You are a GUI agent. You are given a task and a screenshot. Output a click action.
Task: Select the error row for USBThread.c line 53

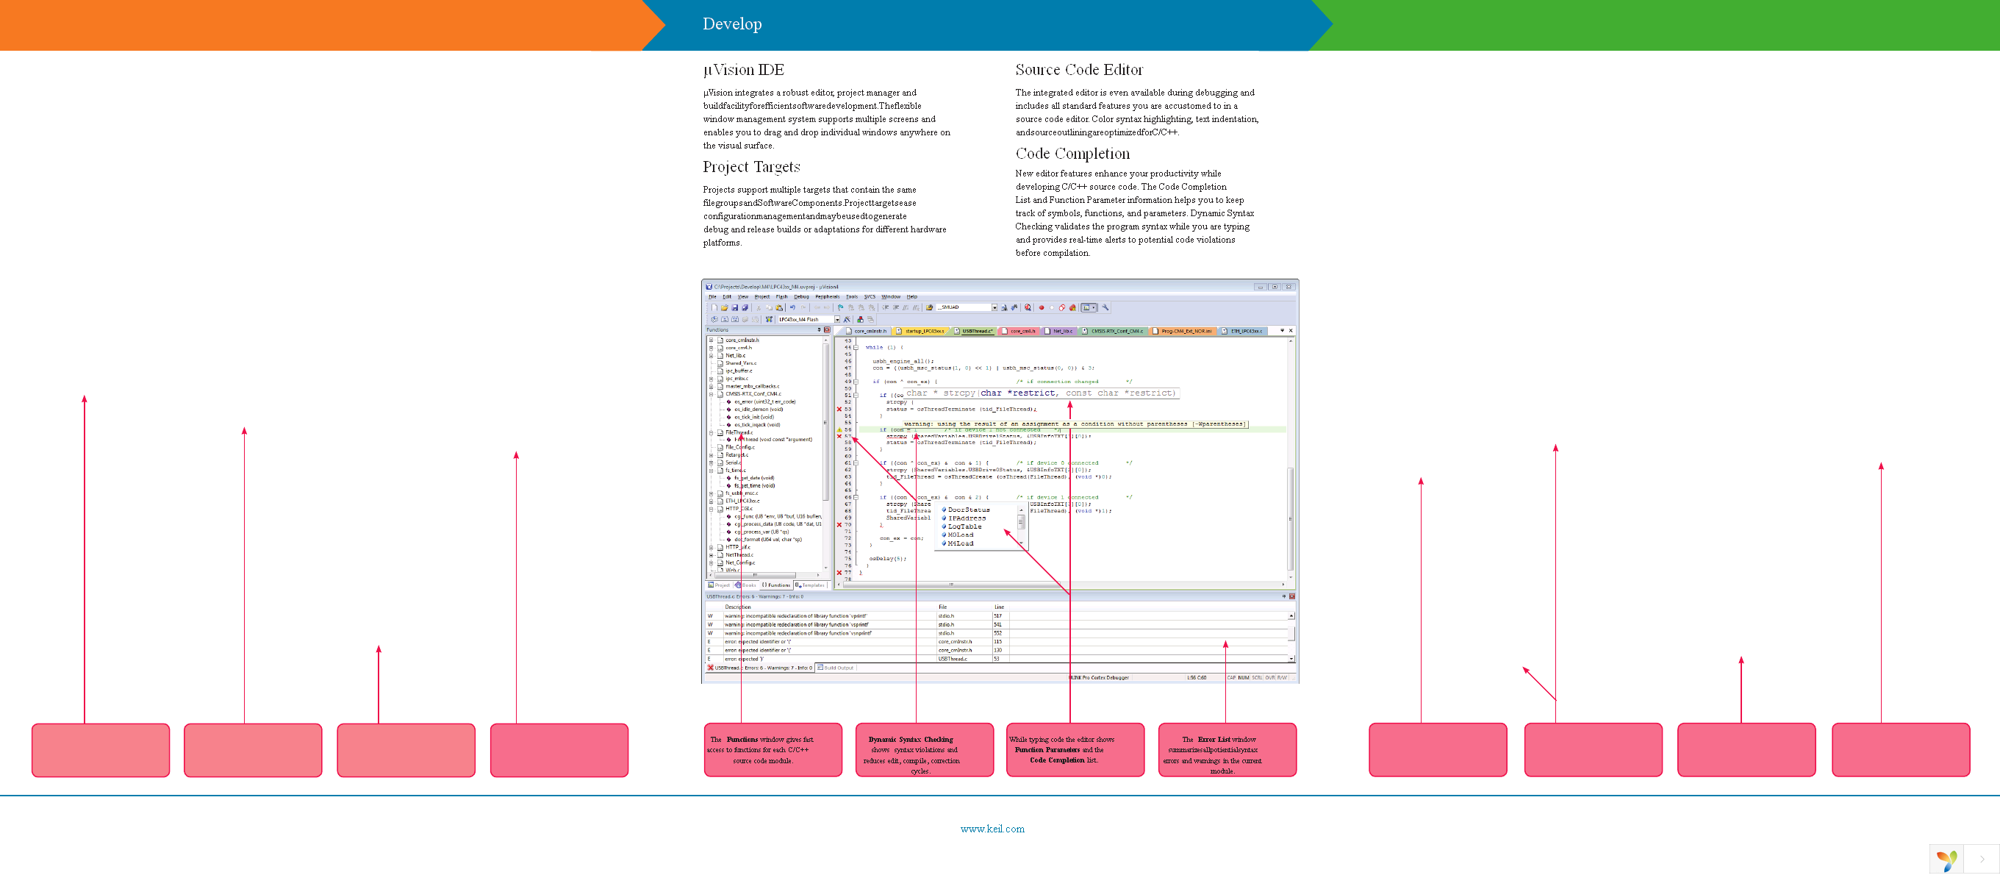[996, 658]
